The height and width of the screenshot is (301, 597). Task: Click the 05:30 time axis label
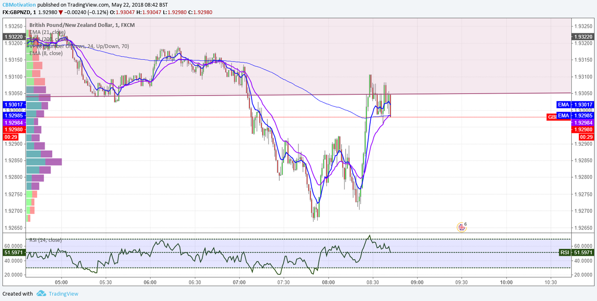point(106,282)
